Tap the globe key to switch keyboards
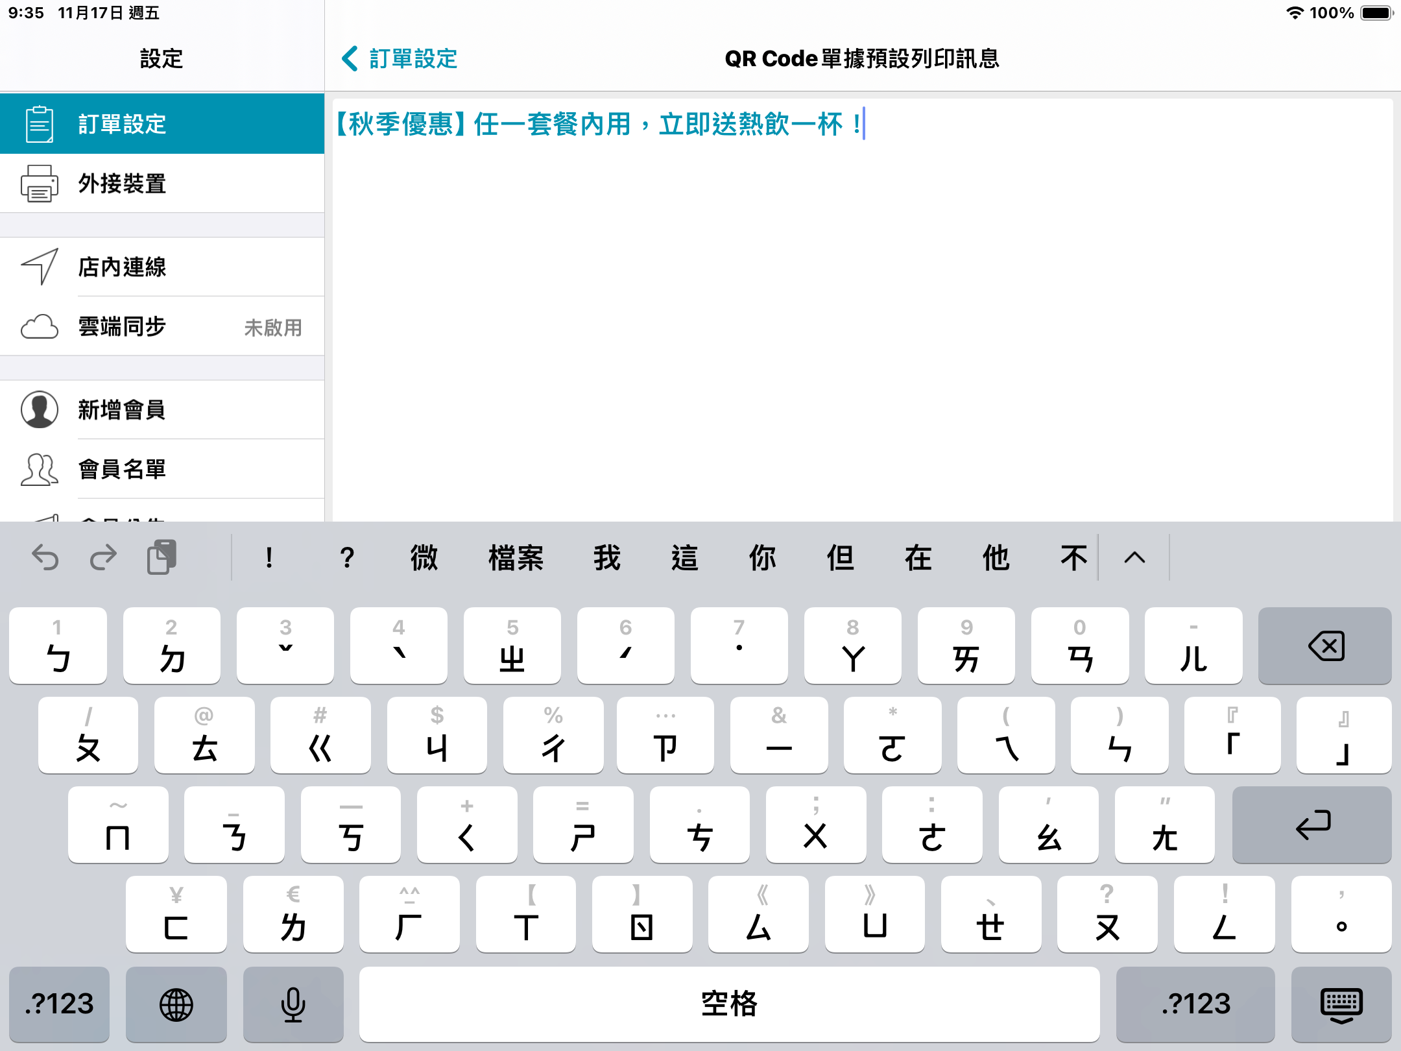 click(176, 1004)
